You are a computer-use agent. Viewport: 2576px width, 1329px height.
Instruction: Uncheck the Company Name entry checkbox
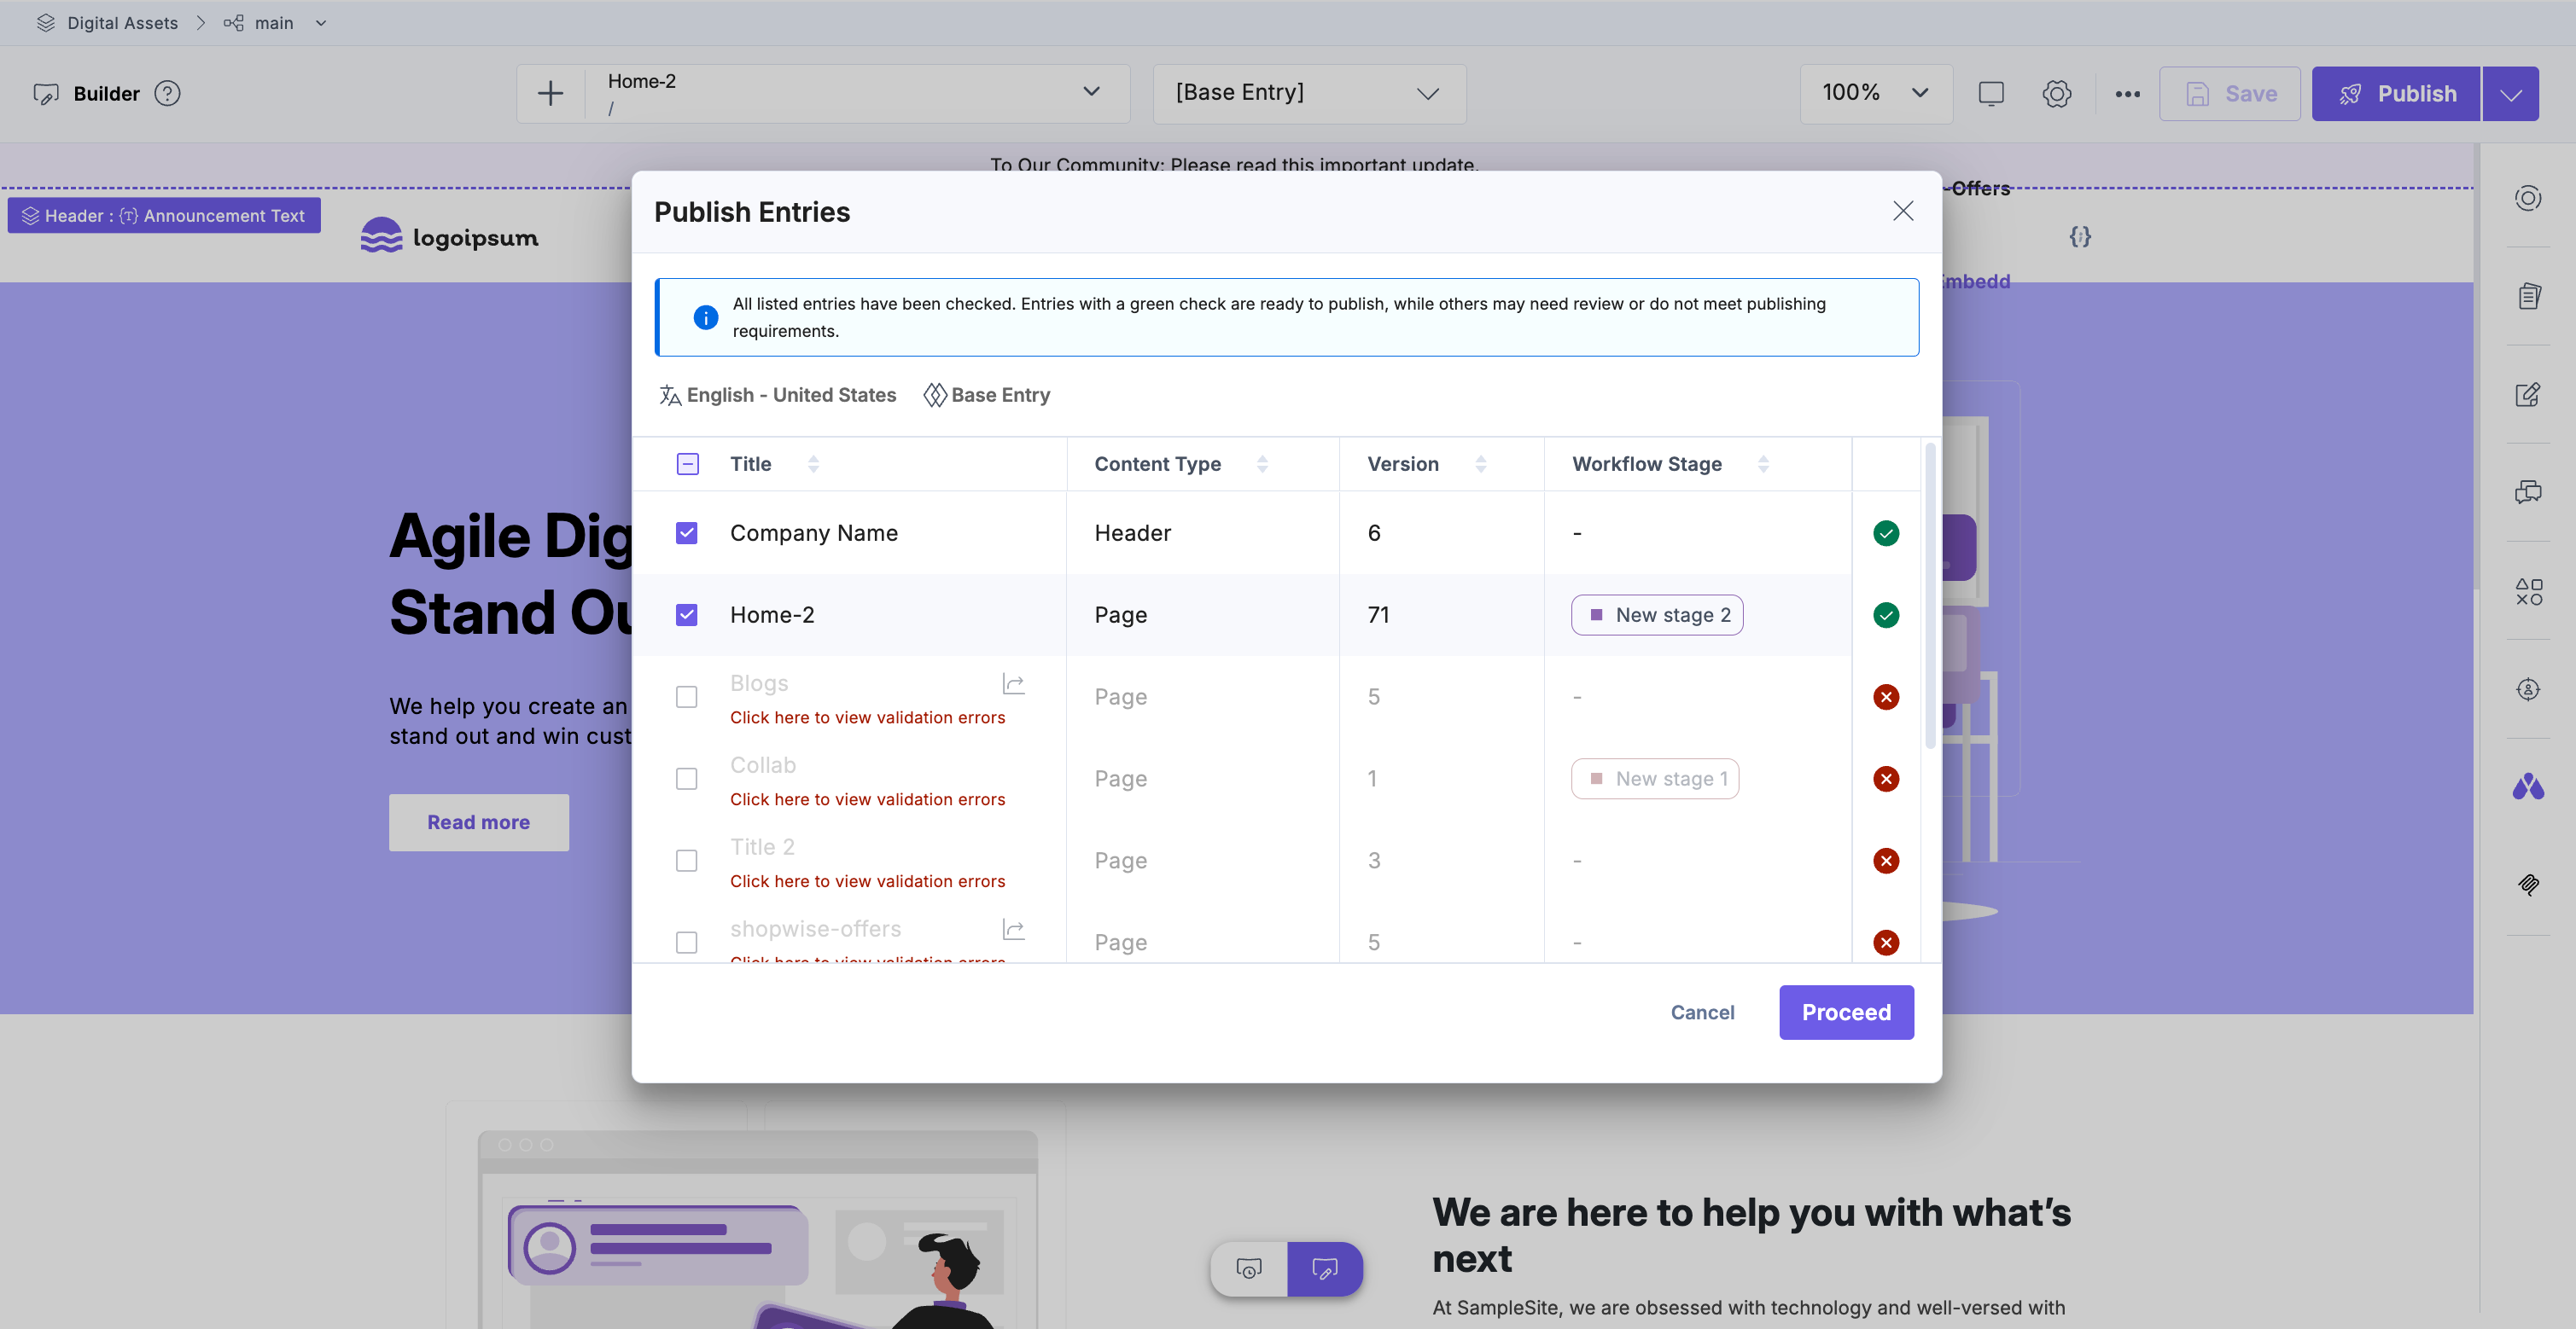coord(686,532)
